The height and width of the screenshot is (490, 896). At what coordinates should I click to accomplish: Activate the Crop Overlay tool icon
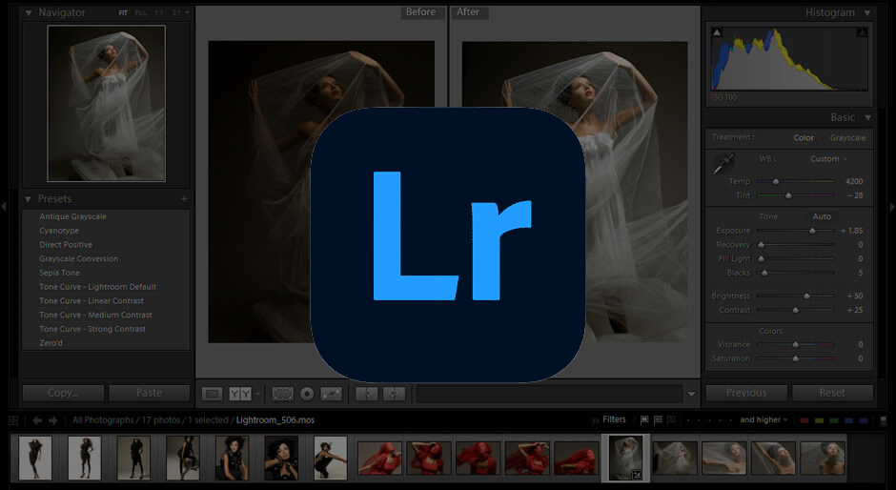[282, 394]
